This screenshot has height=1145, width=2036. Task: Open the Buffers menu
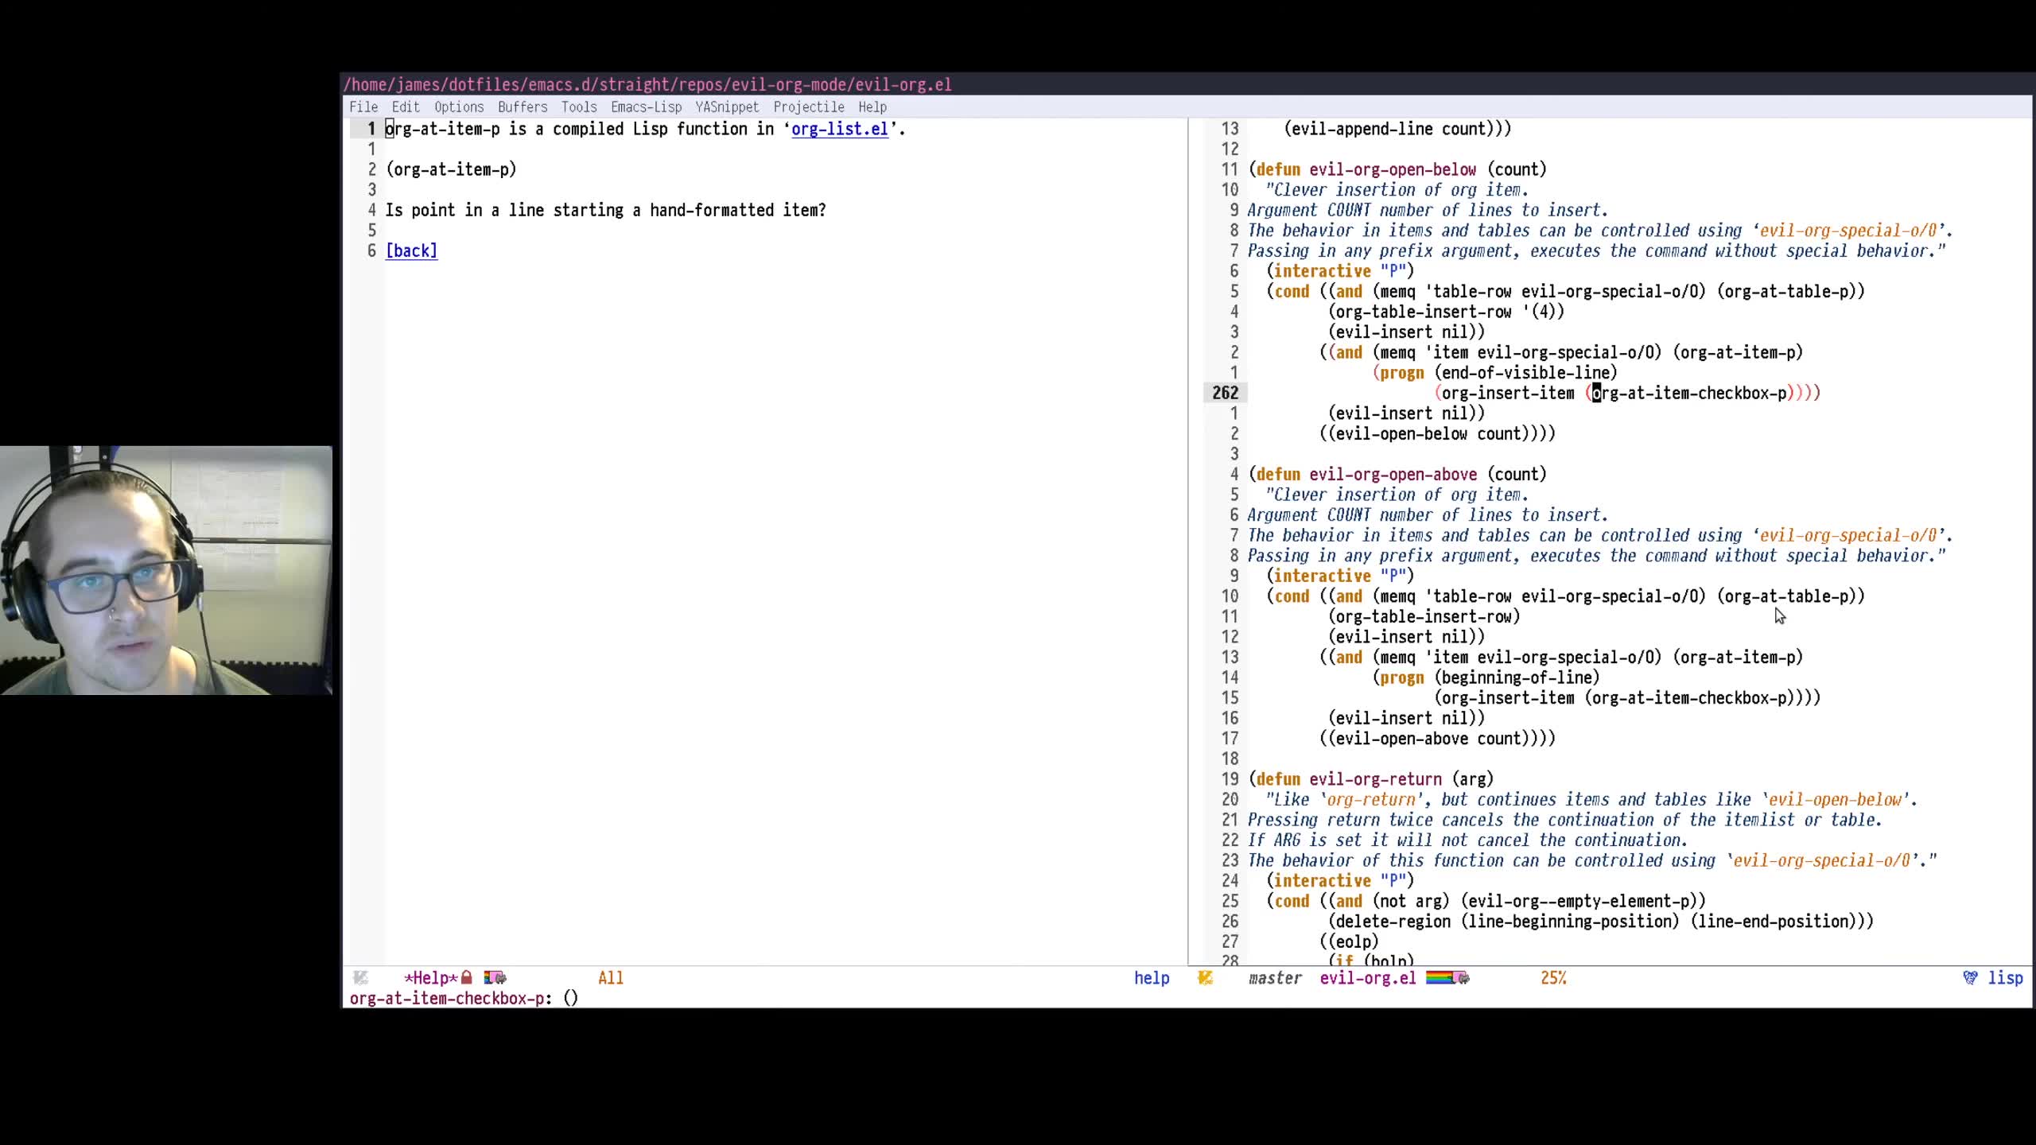click(x=523, y=107)
